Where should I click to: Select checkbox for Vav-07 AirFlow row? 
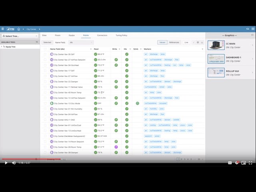click(45, 76)
